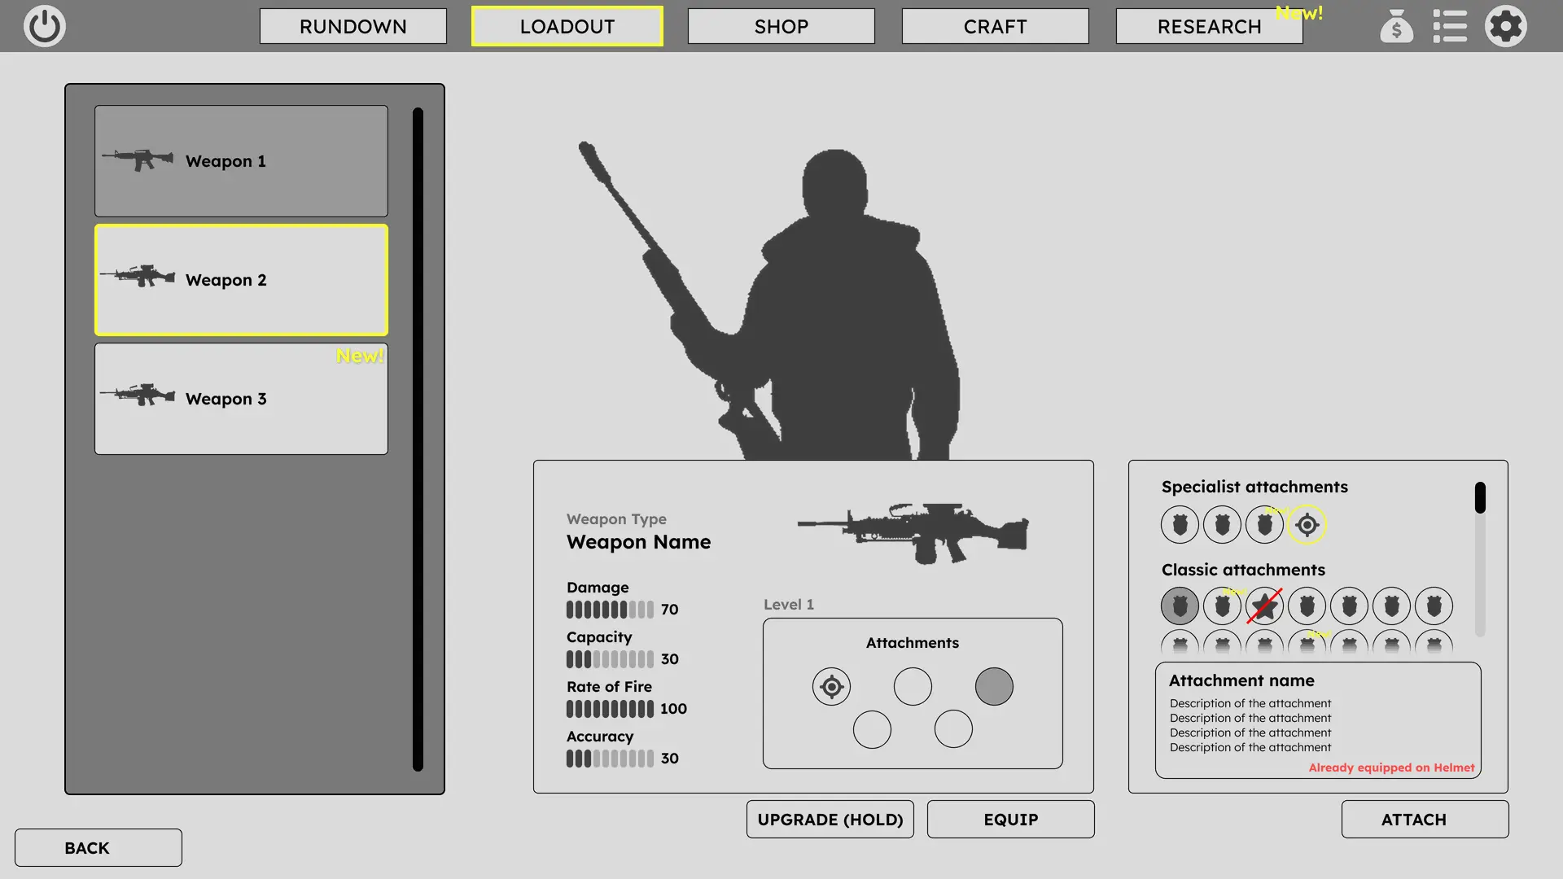Click the attachments panel scrollbar
The image size is (1563, 879).
(1480, 498)
